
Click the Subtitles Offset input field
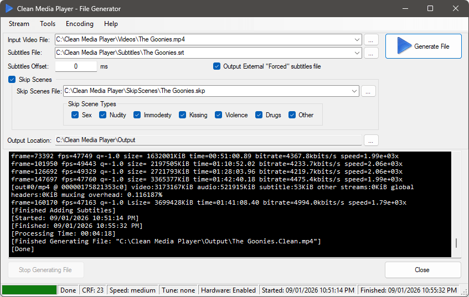[x=76, y=66]
